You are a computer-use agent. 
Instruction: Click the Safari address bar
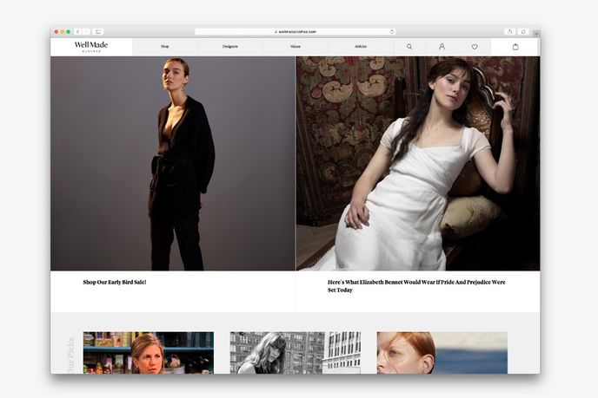point(296,31)
